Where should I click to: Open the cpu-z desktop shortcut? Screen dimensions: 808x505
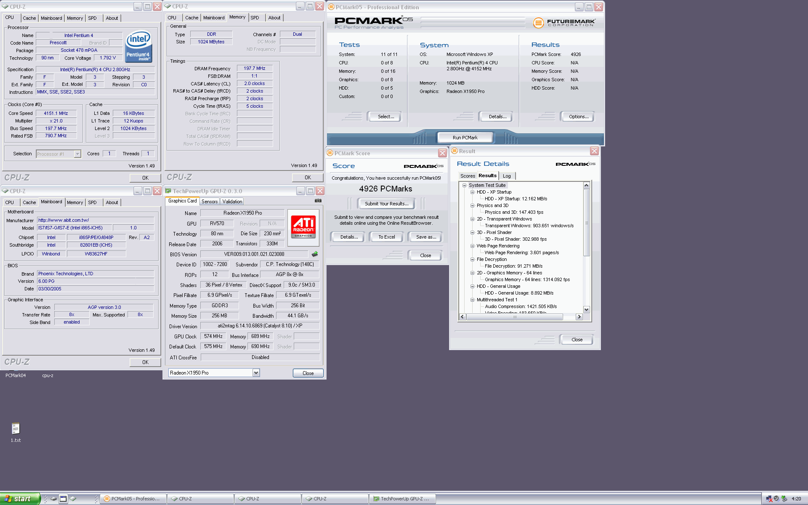[48, 375]
